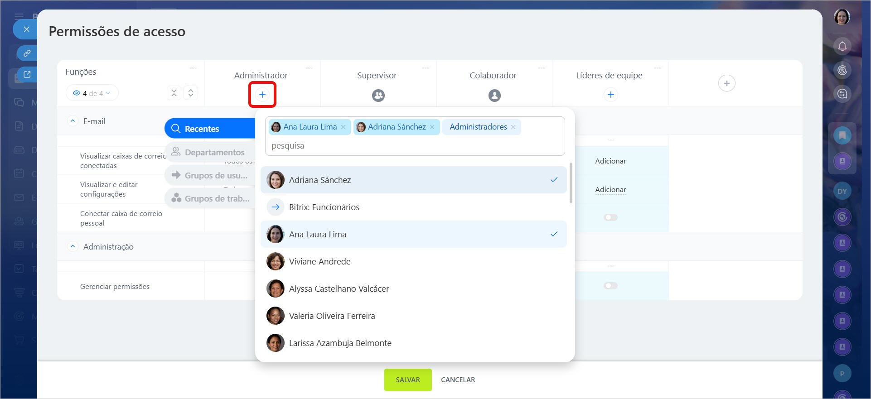This screenshot has width=871, height=399.
Task: Click the add new role plus button
Action: (726, 83)
